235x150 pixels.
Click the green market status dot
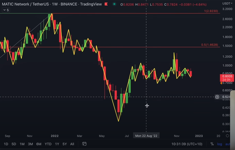(x=114, y=4)
